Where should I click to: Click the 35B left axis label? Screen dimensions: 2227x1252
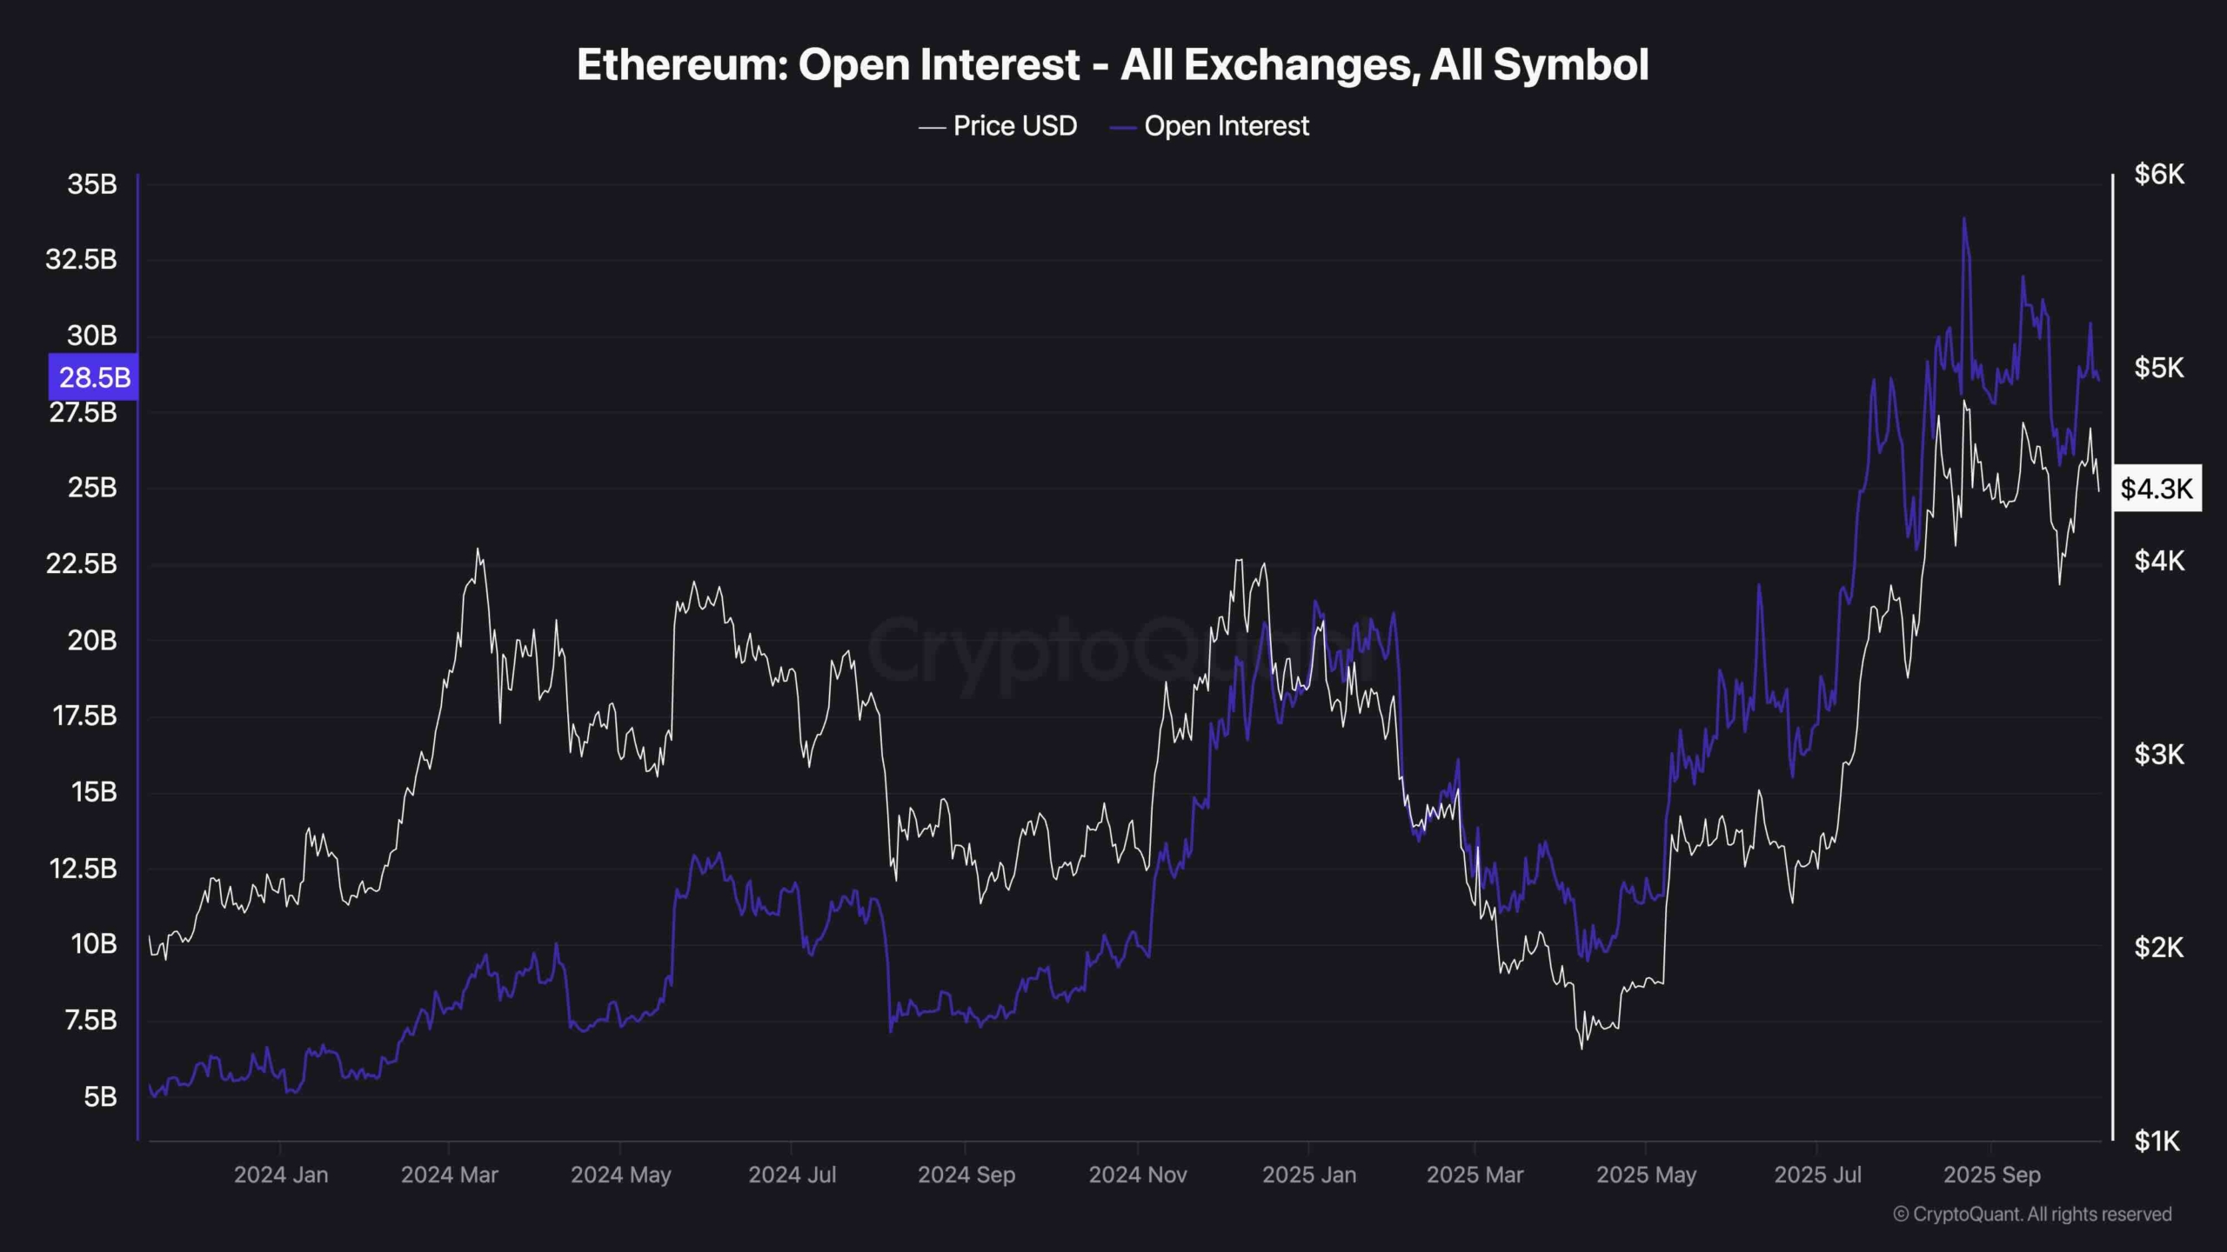92,184
